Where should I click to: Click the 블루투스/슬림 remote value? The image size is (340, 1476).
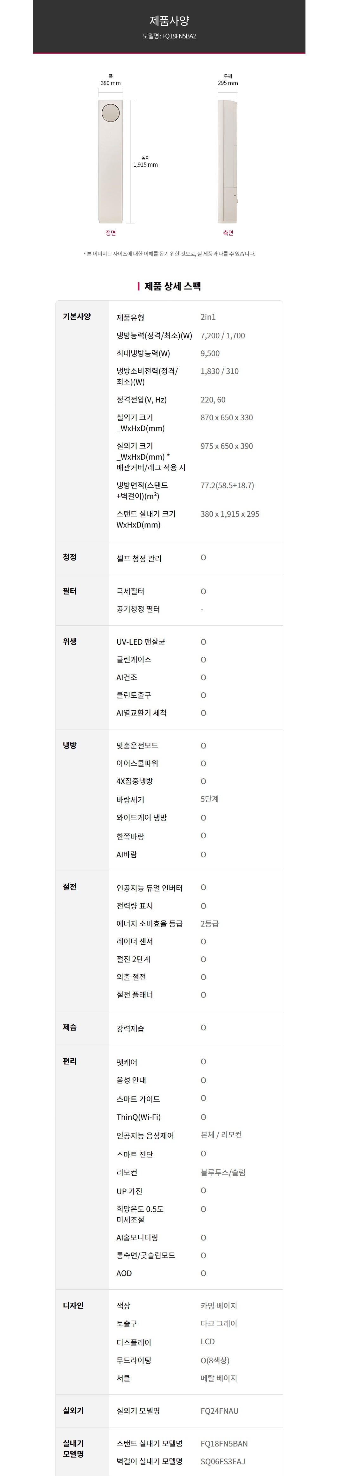[223, 1172]
